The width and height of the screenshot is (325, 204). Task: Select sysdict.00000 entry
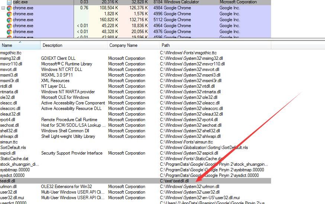(x=12, y=175)
